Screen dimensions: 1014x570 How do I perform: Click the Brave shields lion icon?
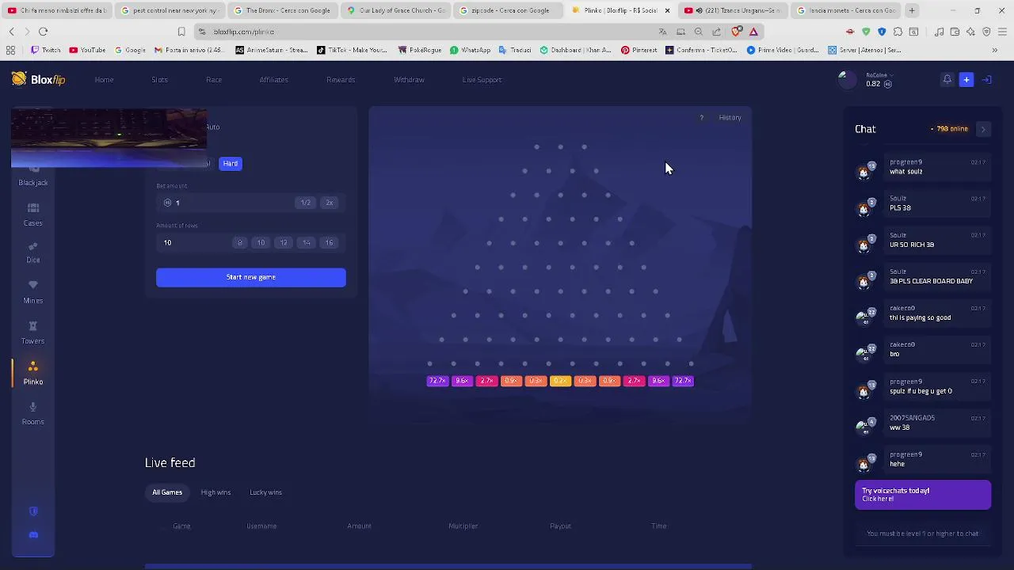737,32
